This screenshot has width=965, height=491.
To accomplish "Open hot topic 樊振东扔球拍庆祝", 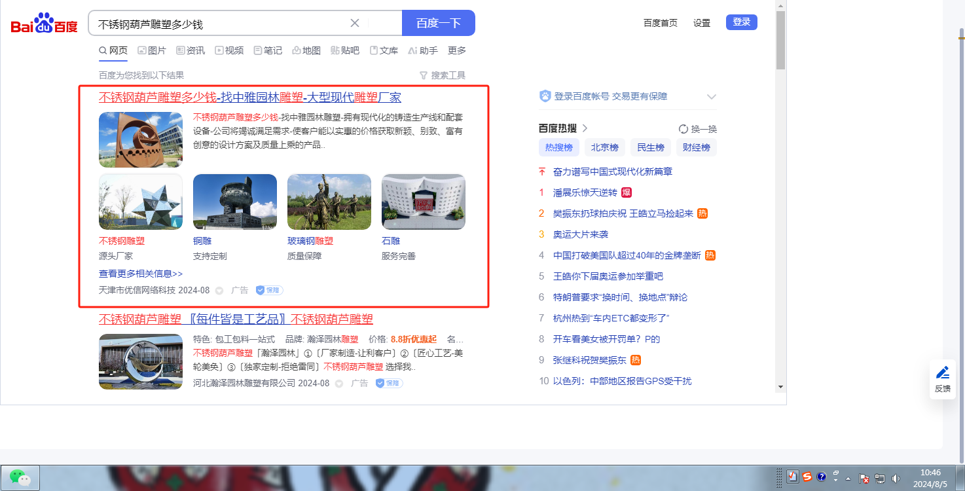I will (x=623, y=213).
